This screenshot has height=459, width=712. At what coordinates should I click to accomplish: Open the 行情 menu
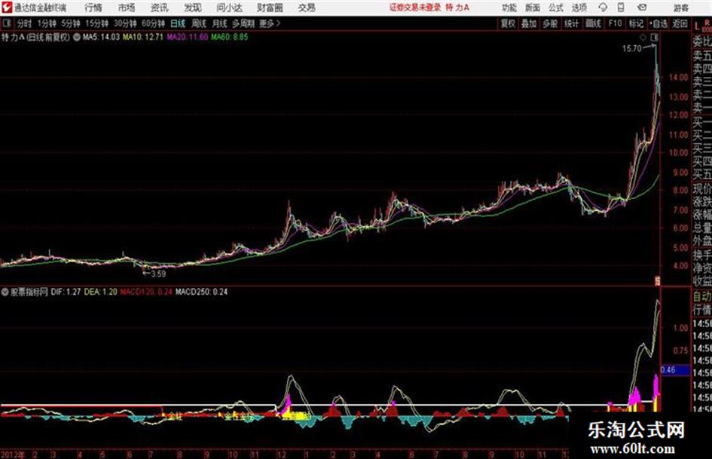[93, 8]
